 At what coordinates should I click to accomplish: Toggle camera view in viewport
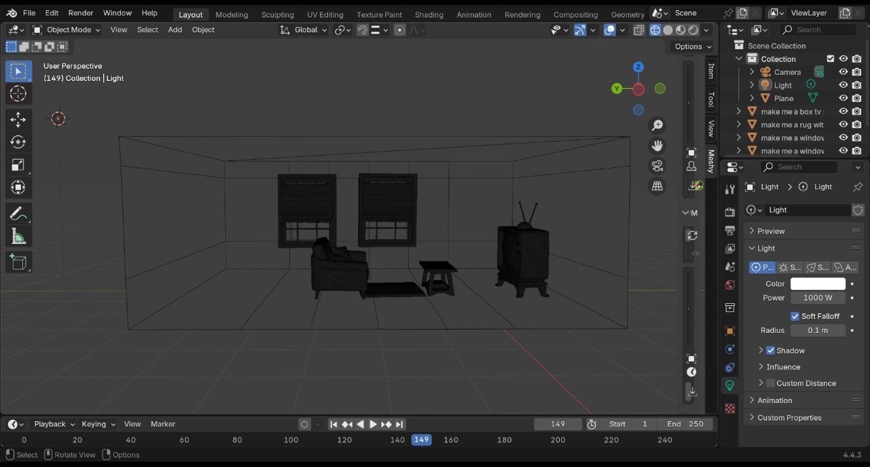coord(657,166)
